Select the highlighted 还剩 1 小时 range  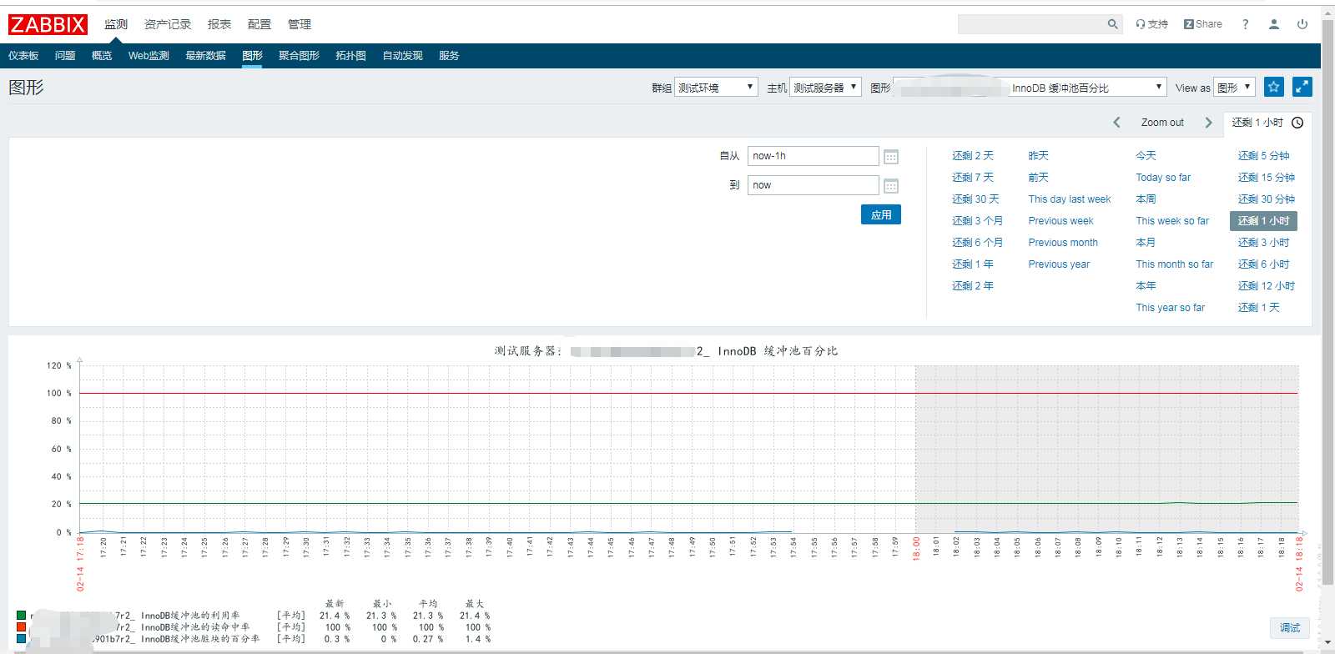[1263, 221]
